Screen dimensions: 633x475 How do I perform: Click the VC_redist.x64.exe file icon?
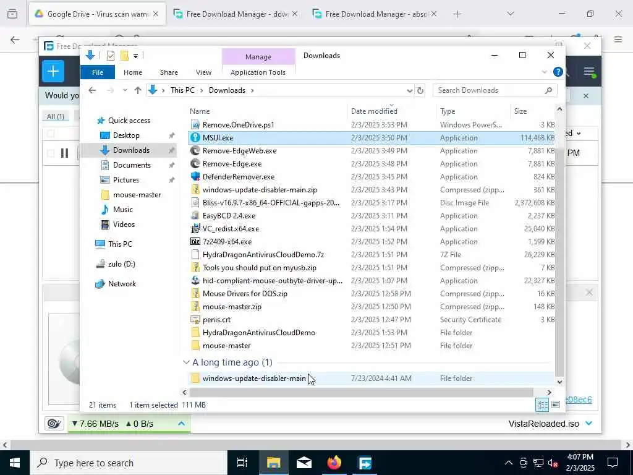(195, 229)
